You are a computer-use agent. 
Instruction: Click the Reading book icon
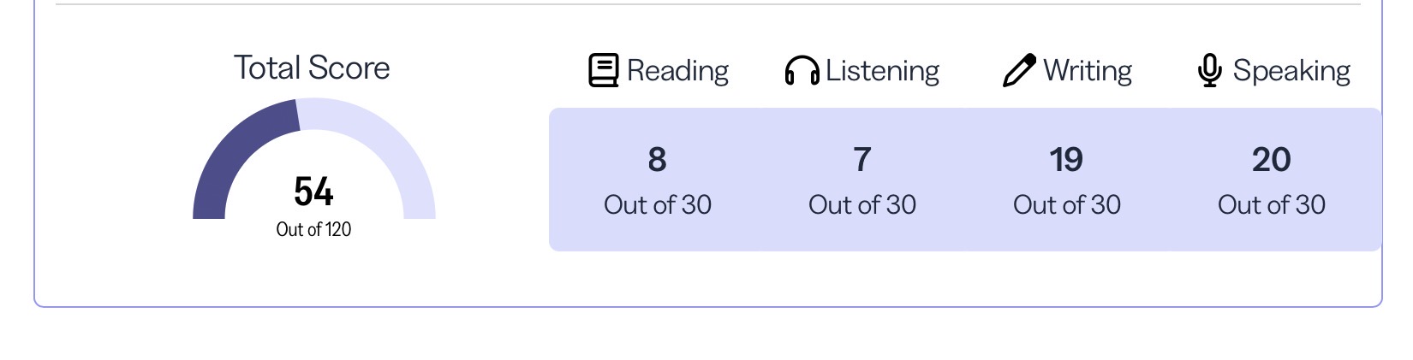603,70
